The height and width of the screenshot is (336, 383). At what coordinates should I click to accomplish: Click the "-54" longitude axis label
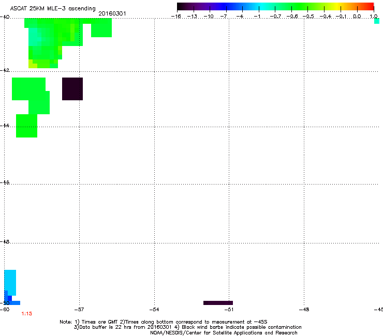pyautogui.click(x=154, y=310)
